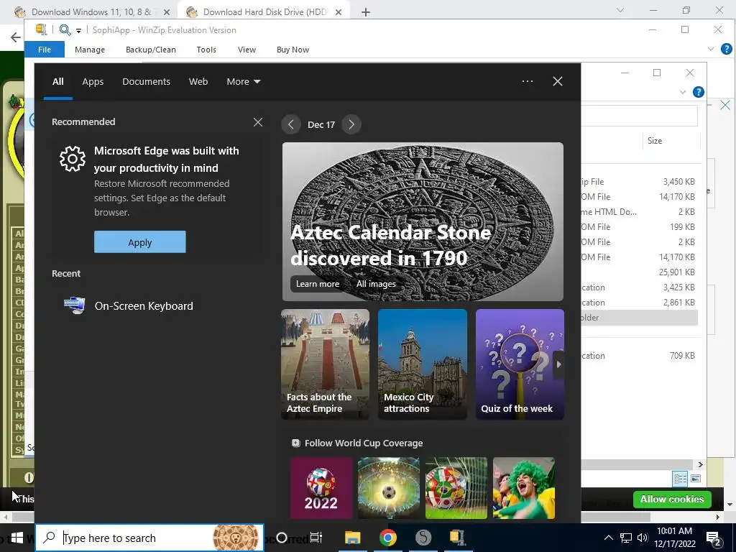Close the Windows search panel
Image resolution: width=736 pixels, height=552 pixels.
tap(558, 81)
